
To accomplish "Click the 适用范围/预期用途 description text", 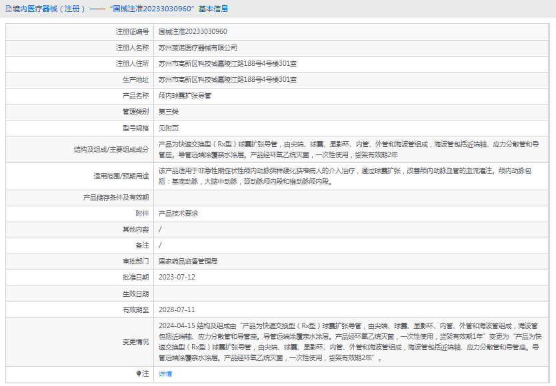I will [345, 176].
